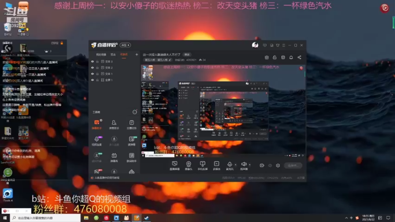
Task: Add a 直播屏幕 screen capture source
Action: coord(175,166)
